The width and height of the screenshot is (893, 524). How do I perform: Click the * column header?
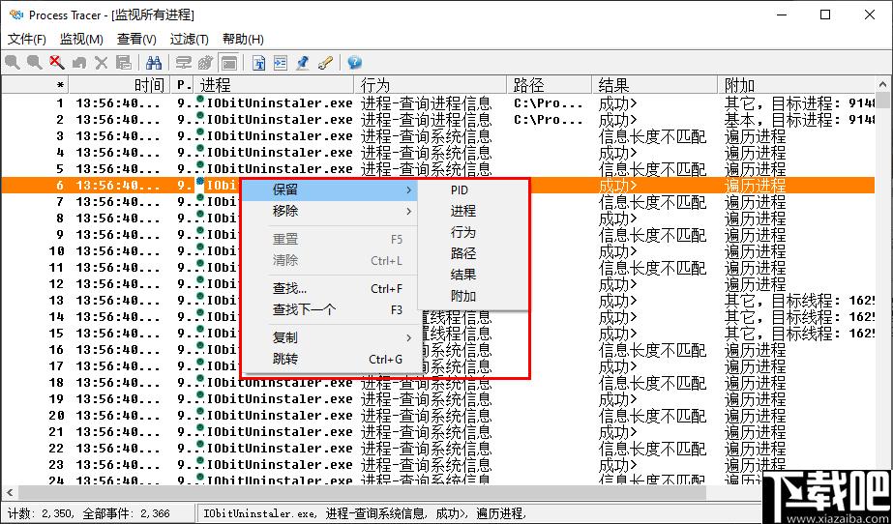click(x=35, y=85)
